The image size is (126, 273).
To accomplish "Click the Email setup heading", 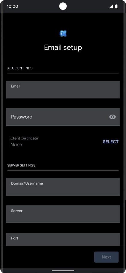I will click(x=63, y=47).
